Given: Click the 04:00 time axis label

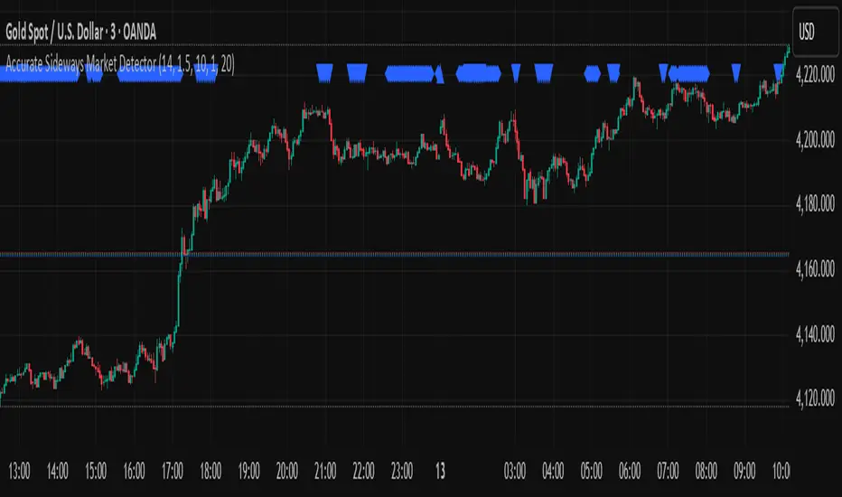Looking at the screenshot, I should [x=553, y=471].
